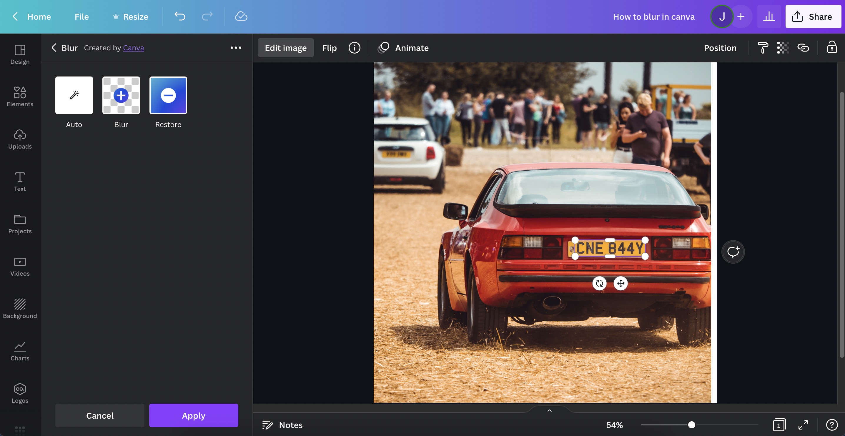Viewport: 845px width, 436px height.
Task: Open the File menu
Action: 81,16
